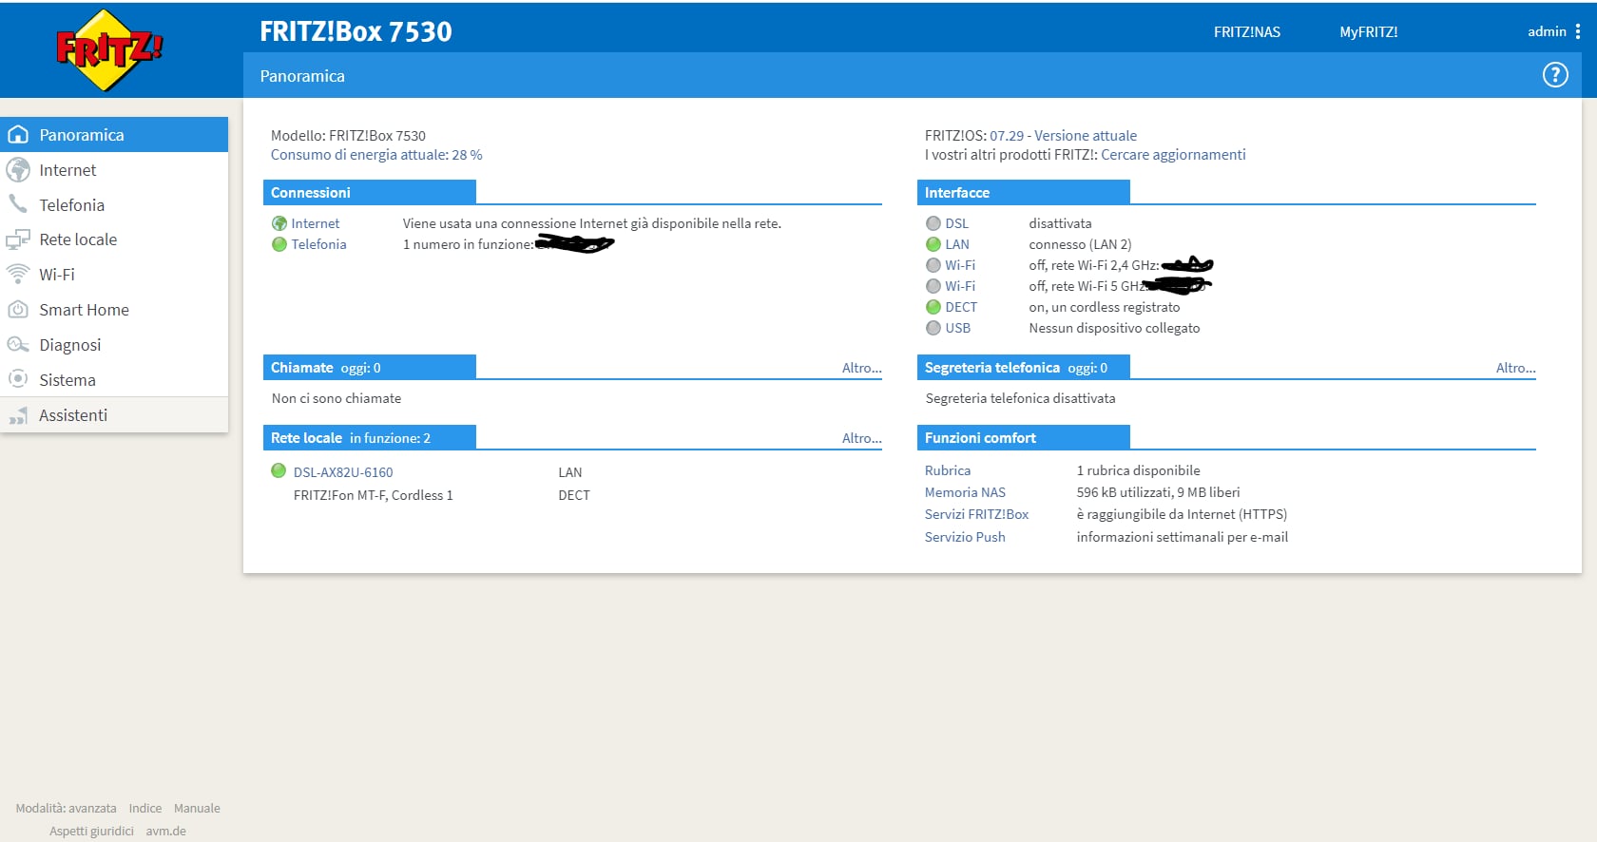
Task: Open the Indice footer link
Action: pos(145,809)
